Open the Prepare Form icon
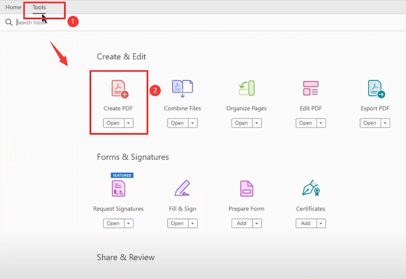This screenshot has width=406, height=279. [x=246, y=189]
